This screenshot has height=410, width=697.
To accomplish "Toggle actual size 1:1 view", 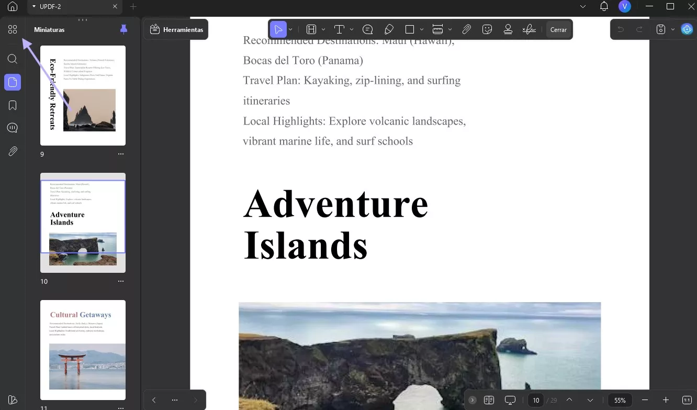I will 687,400.
